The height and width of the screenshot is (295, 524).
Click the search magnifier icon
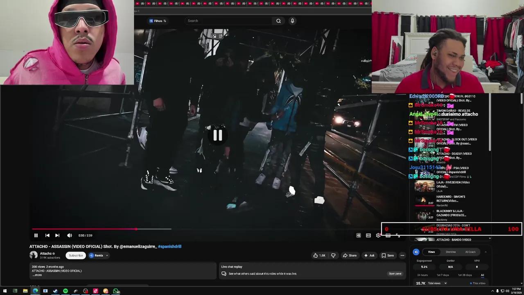point(278,21)
